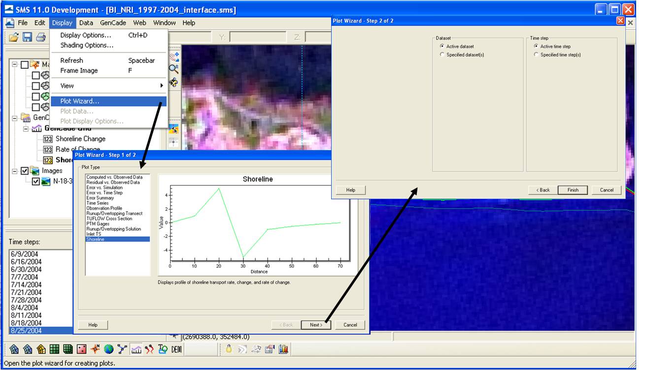Click the double chevron icon in bottom toolbar
This screenshot has height=370, width=646.
click(242, 349)
